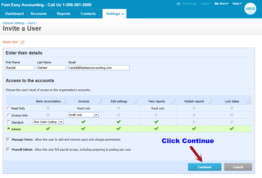Click the Read Only row Bank reconciliation cross

click(48, 108)
